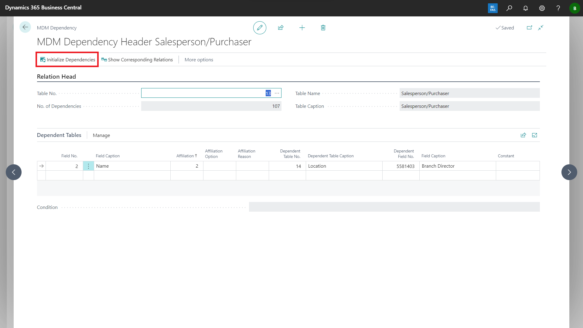Select the Name row arrow indicator

[42, 166]
